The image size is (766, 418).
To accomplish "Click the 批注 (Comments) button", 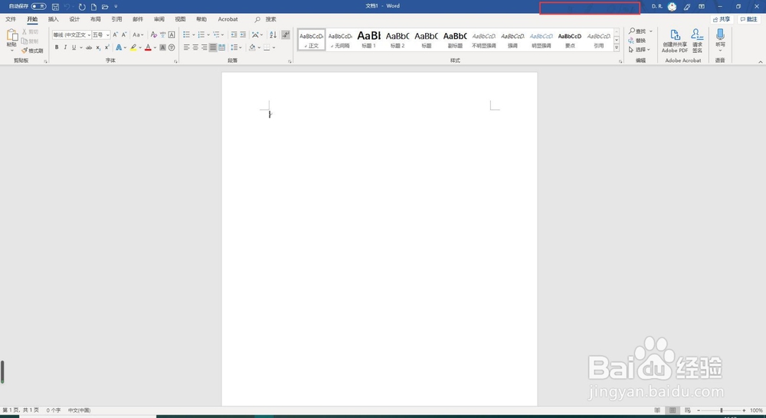I will tap(748, 19).
